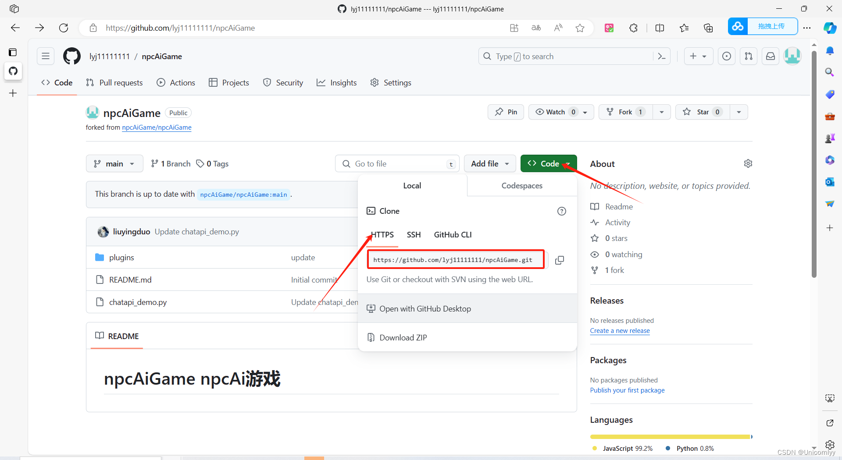
Task: Open Outlook in Edge sidebar
Action: click(x=830, y=182)
